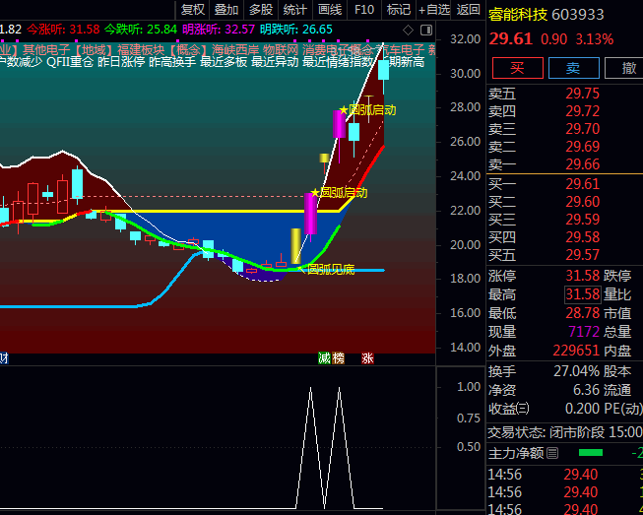Viewport: 643px width, 515px height.
Task: Click the 换手 rate 27.04%
Action: click(577, 371)
